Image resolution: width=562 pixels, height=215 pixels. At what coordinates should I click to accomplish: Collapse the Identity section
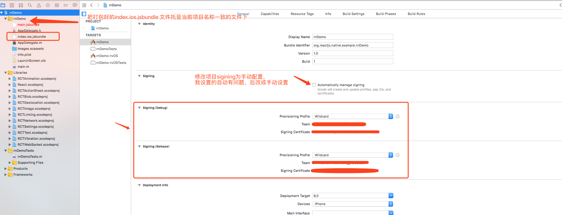(139, 24)
